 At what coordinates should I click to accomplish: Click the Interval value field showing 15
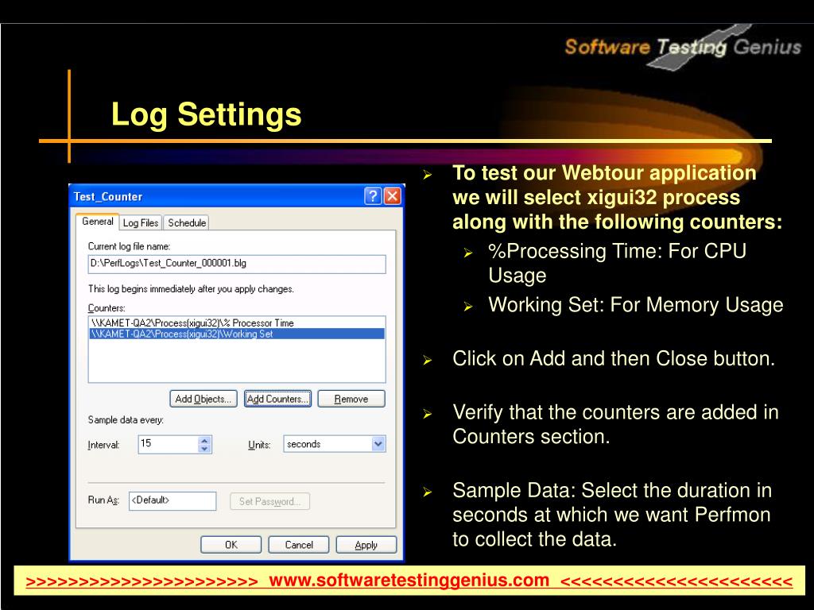tap(169, 444)
